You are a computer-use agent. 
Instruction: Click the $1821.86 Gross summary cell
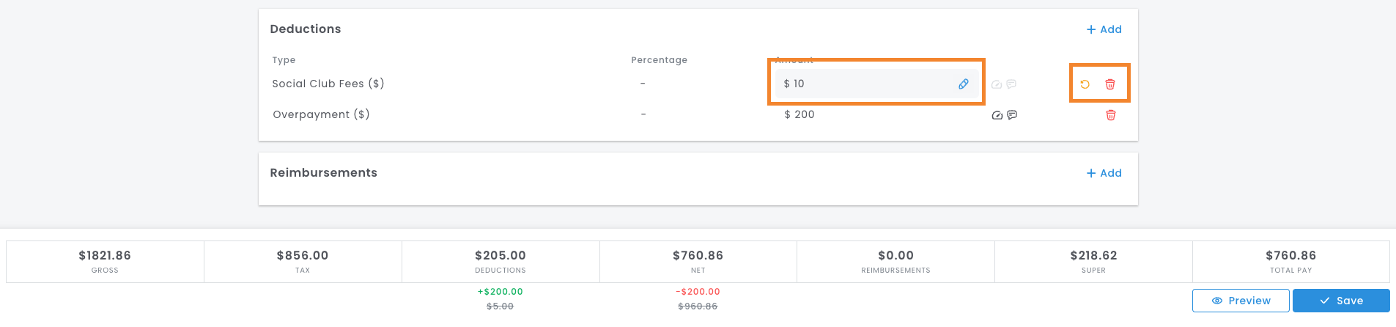click(x=105, y=262)
